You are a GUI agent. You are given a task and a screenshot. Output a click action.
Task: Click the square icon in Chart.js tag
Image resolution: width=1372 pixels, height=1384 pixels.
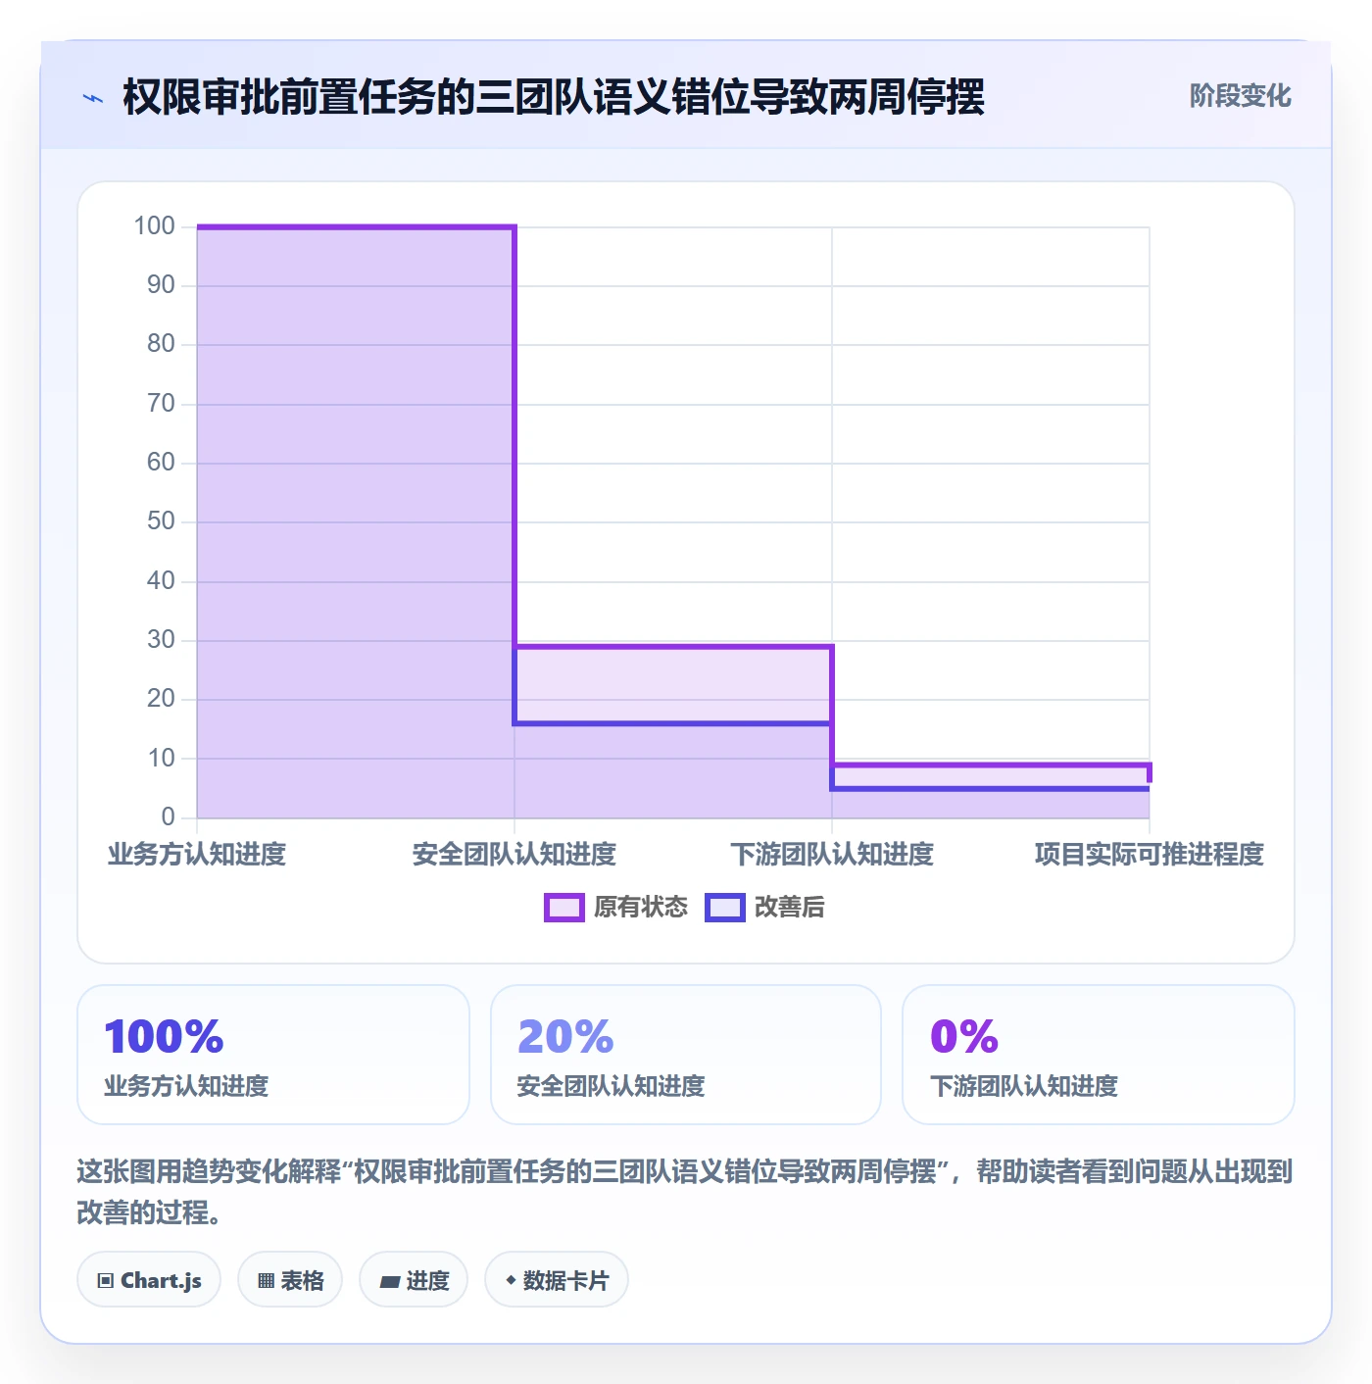[x=106, y=1281]
